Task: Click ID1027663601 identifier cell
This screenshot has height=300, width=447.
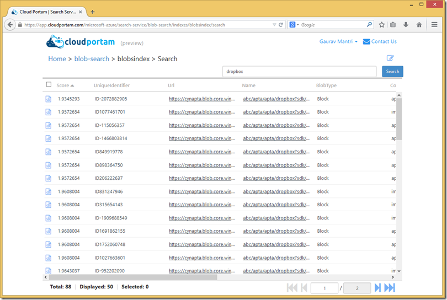Action: 110,258
